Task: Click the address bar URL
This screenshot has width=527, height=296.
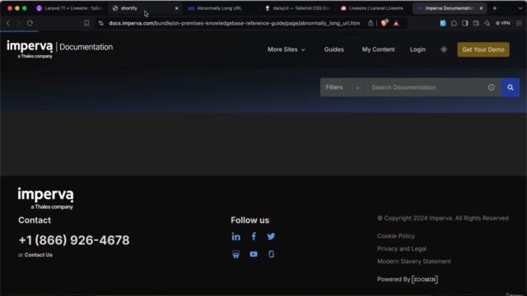Action: [234, 23]
